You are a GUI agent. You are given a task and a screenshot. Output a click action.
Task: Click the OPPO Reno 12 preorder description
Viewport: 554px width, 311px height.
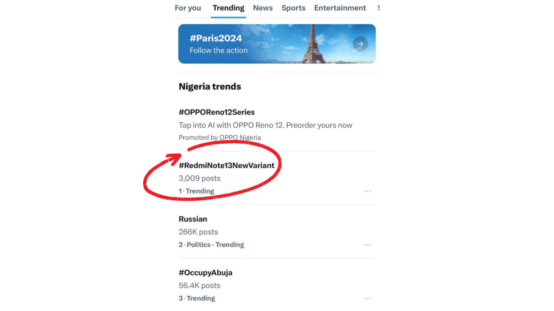click(x=265, y=125)
